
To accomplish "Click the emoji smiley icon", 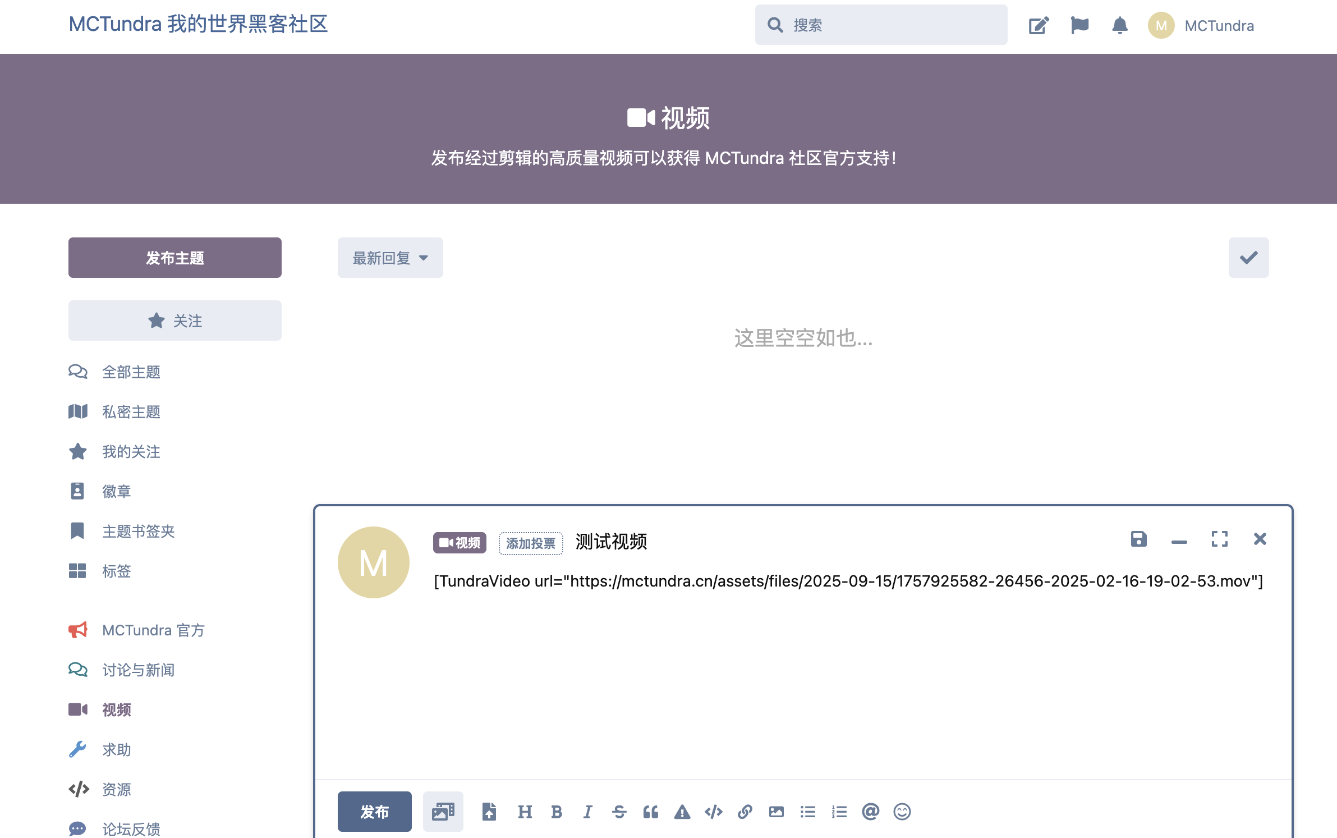I will tap(902, 812).
